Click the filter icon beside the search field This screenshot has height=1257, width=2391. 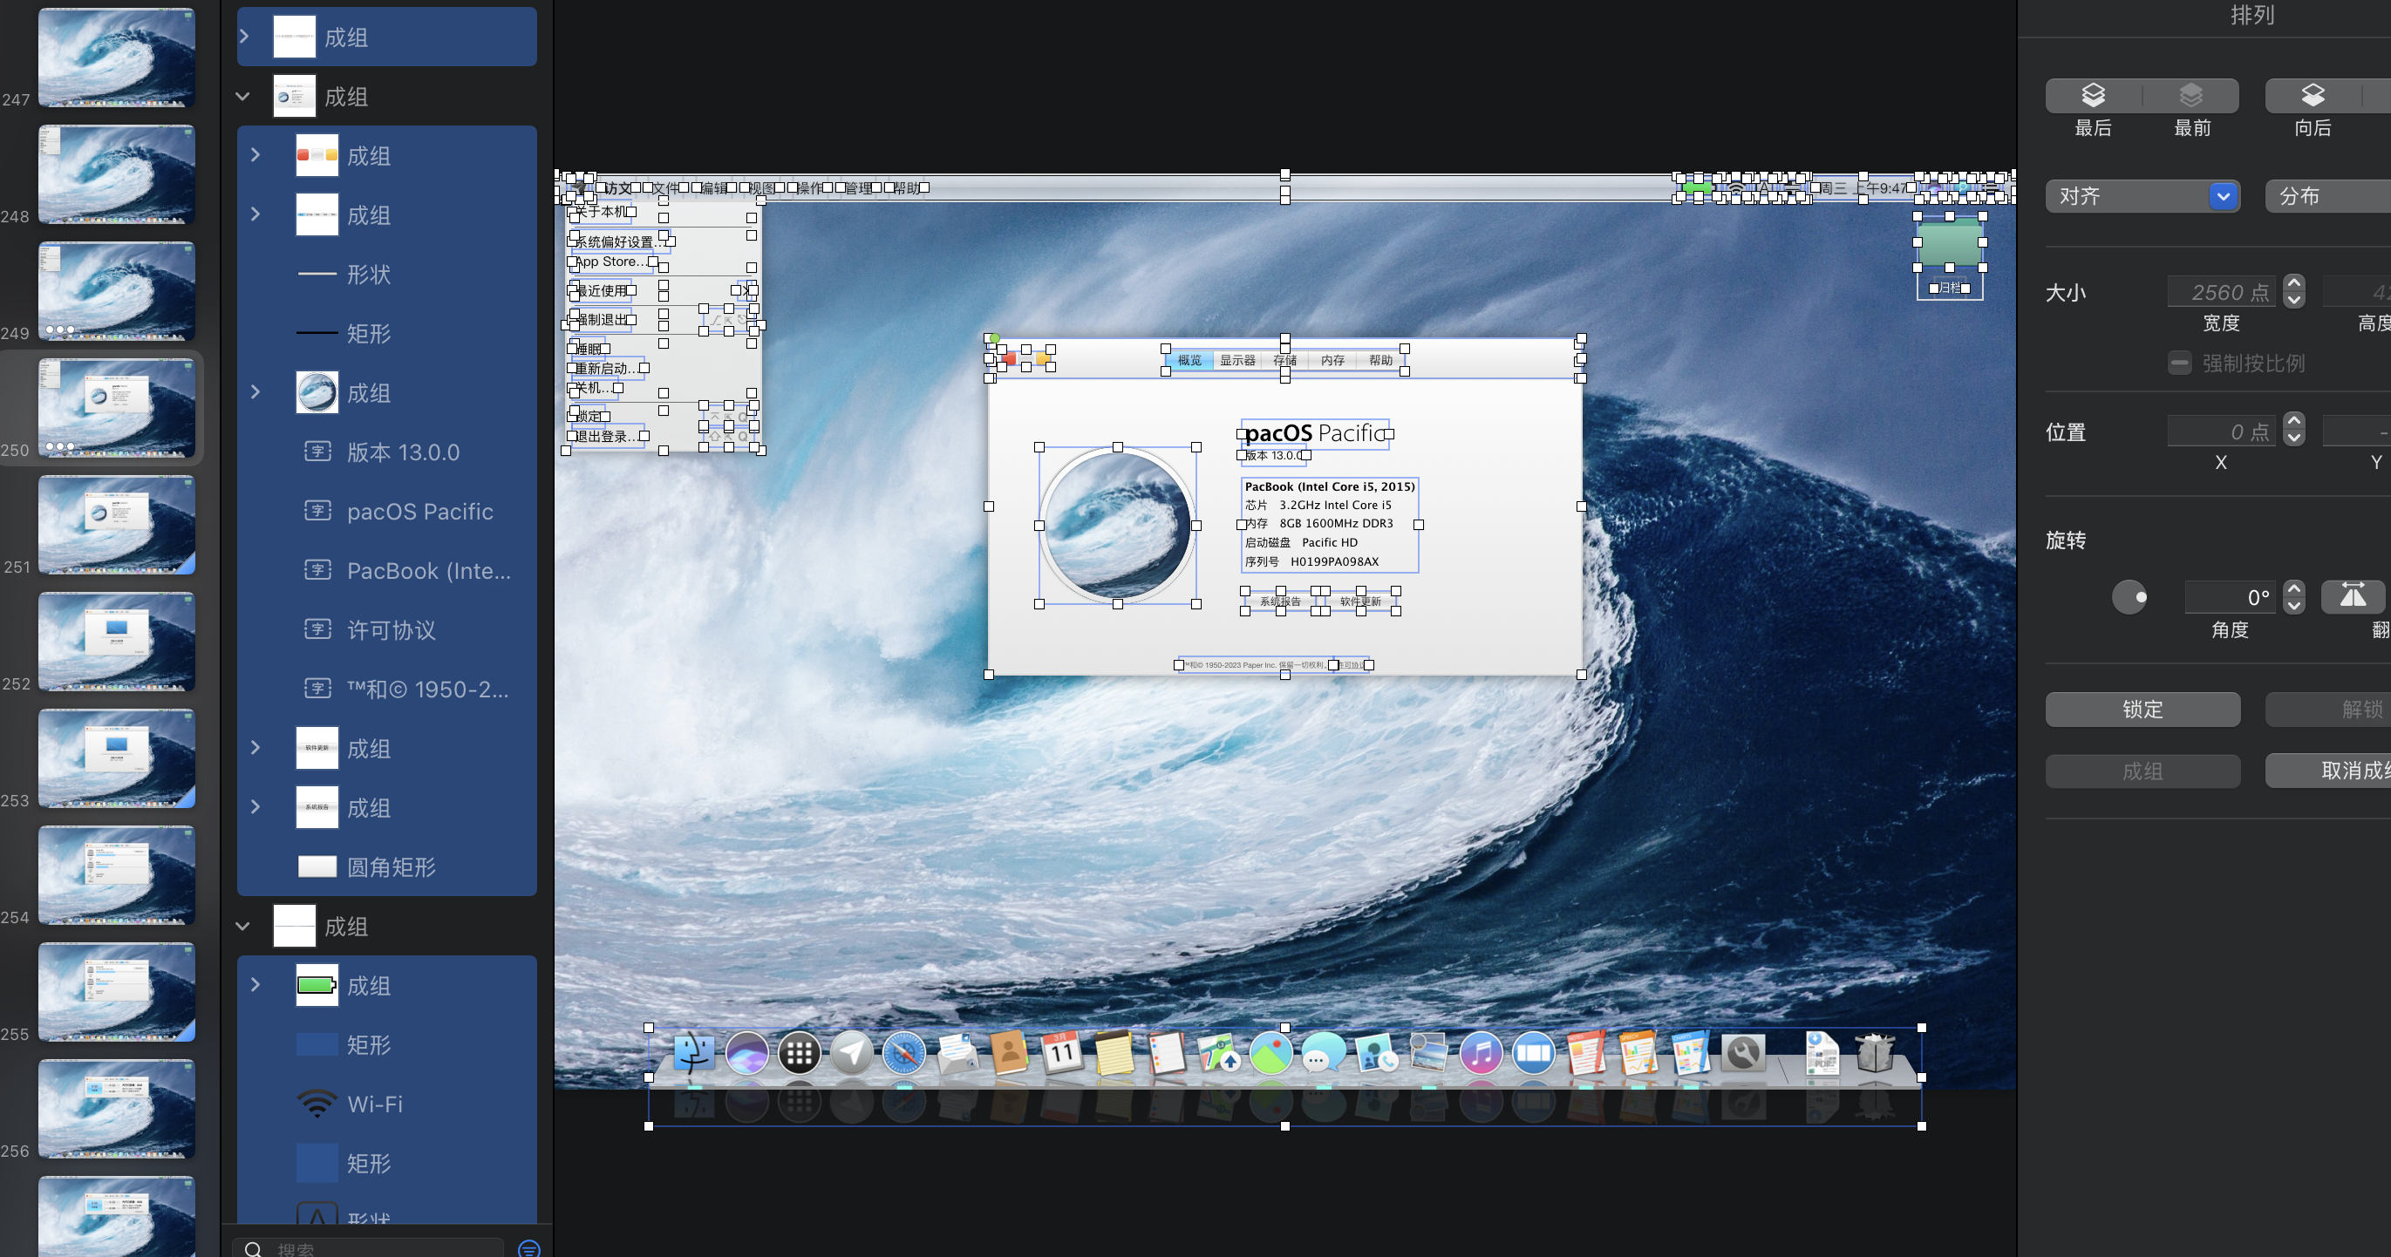tap(529, 1247)
